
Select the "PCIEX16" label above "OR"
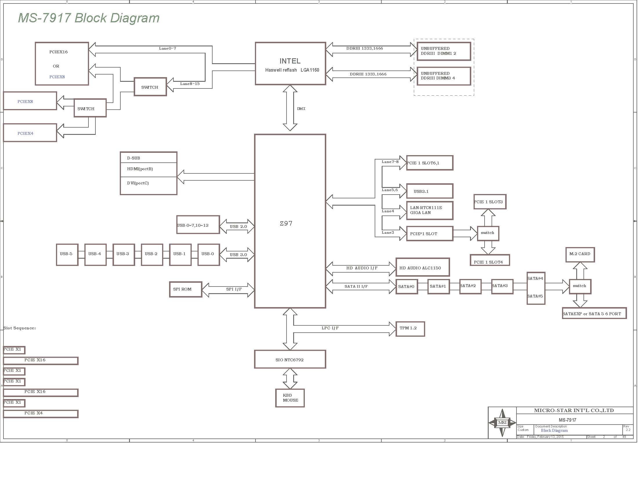tap(58, 52)
